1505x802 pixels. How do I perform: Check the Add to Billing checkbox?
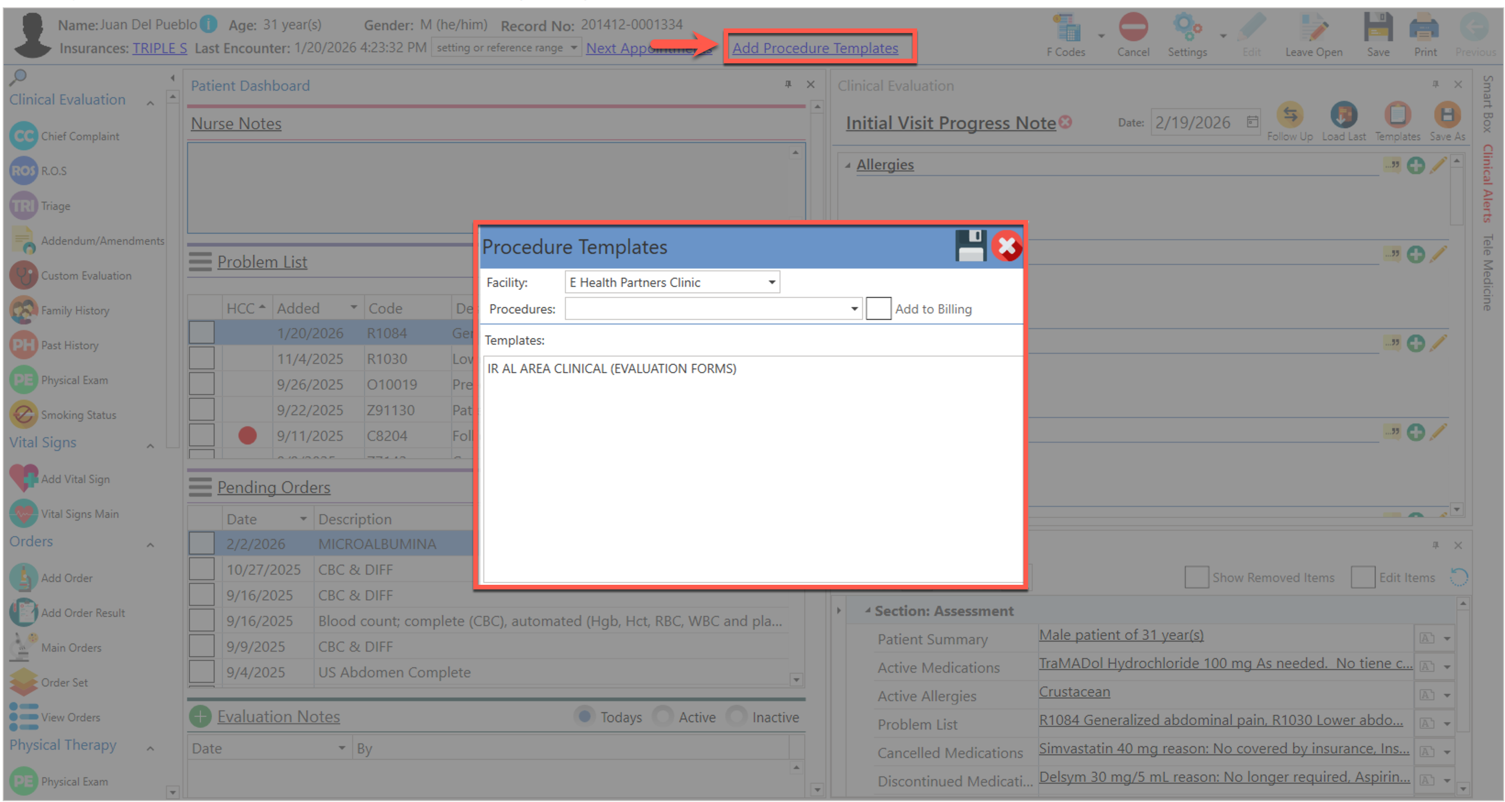click(878, 309)
